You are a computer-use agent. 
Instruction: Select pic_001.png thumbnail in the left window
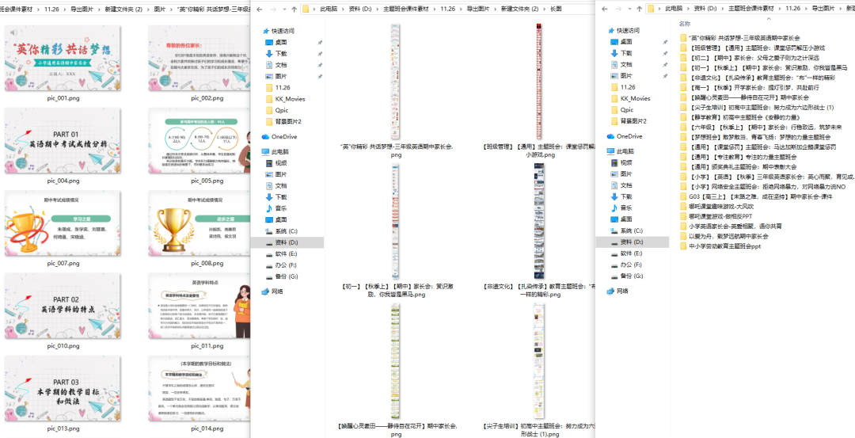[63, 58]
